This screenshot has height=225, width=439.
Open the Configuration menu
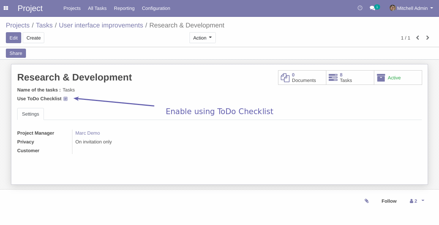tap(156, 8)
